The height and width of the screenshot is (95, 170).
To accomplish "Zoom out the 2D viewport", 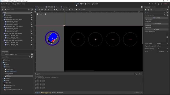I will [37, 14].
